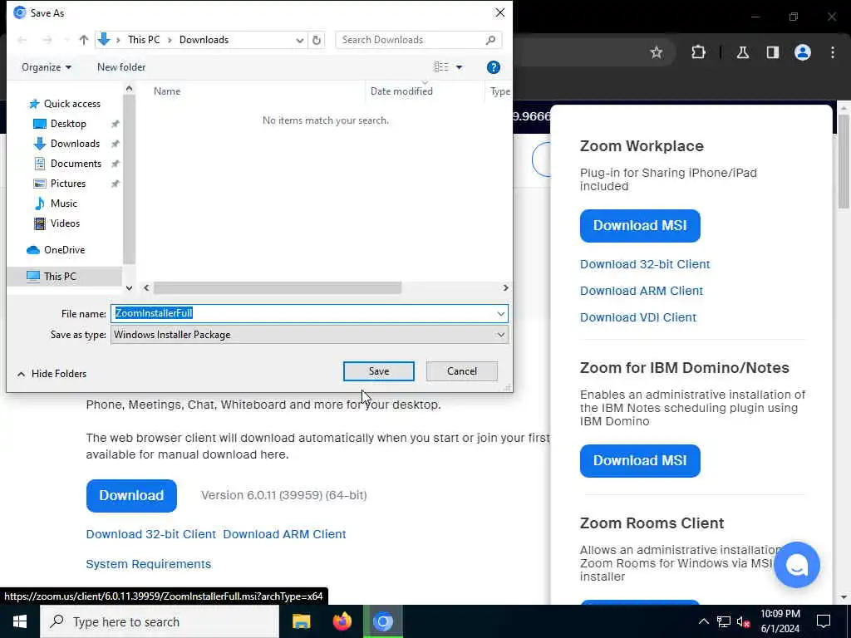851x638 pixels.
Task: Click Downloads breadcrumb in address bar
Action: [204, 40]
